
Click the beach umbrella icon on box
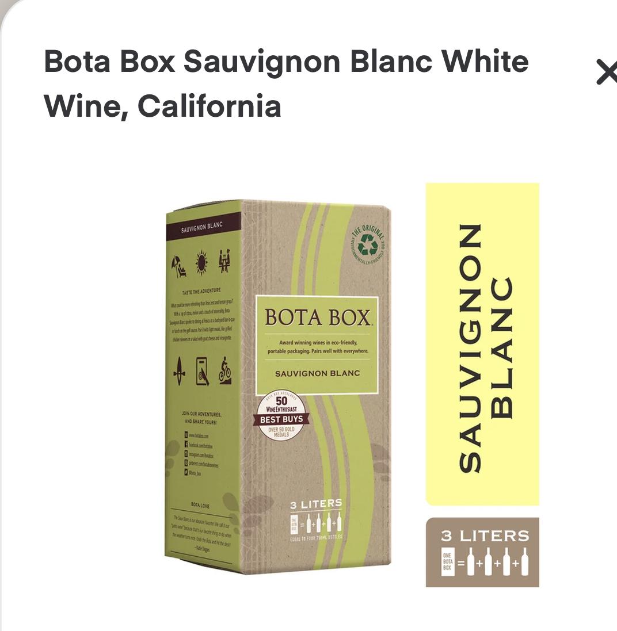[178, 266]
